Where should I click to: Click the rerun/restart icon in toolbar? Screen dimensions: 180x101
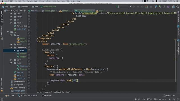147,7
